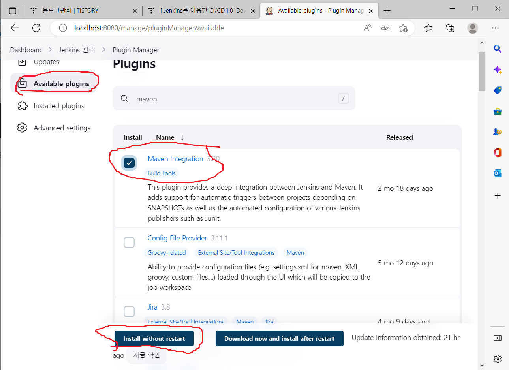View site information icon in address bar
The height and width of the screenshot is (370, 509).
pyautogui.click(x=63, y=28)
